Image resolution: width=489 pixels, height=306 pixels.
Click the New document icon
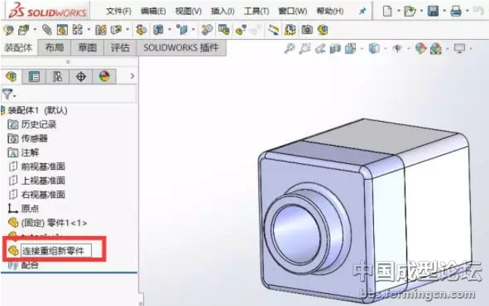point(387,11)
